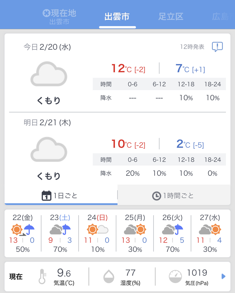Tap the calendar icon for daily view

coord(47,196)
